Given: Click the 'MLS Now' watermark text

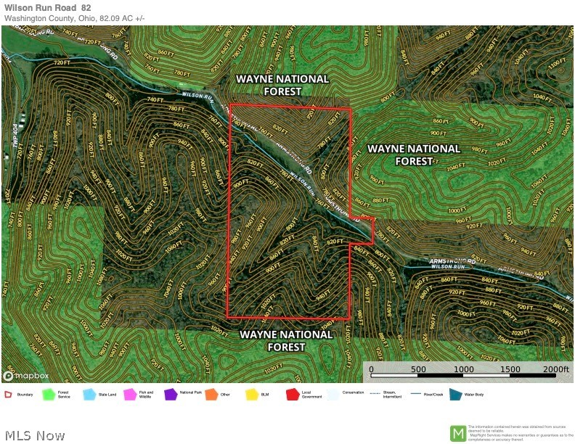Looking at the screenshot, I should click(35, 435).
